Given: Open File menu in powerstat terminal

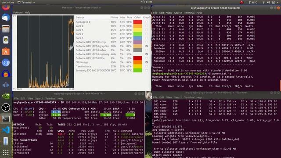Looking at the screenshot, I should tap(155, 13).
